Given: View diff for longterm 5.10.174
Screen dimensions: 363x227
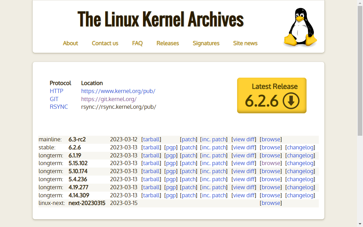Looking at the screenshot, I should tap(244, 171).
